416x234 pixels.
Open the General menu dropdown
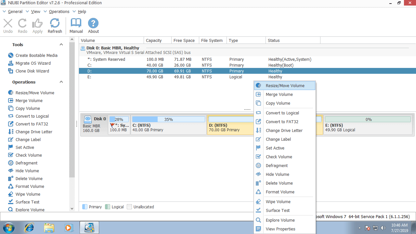(x=15, y=11)
